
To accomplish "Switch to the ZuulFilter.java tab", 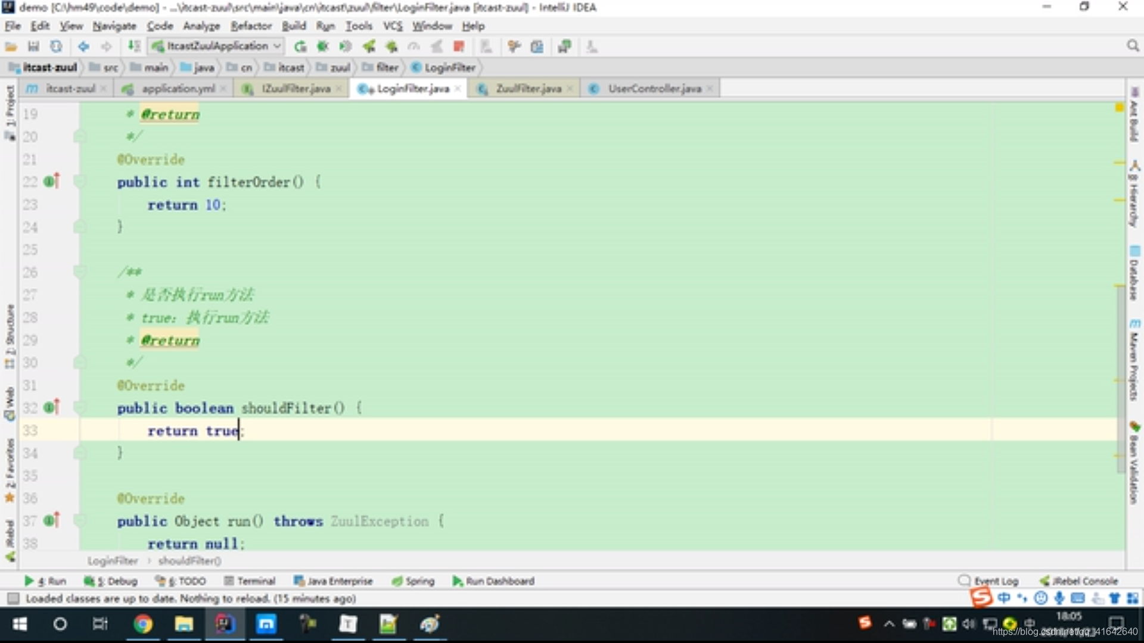I will pyautogui.click(x=524, y=89).
